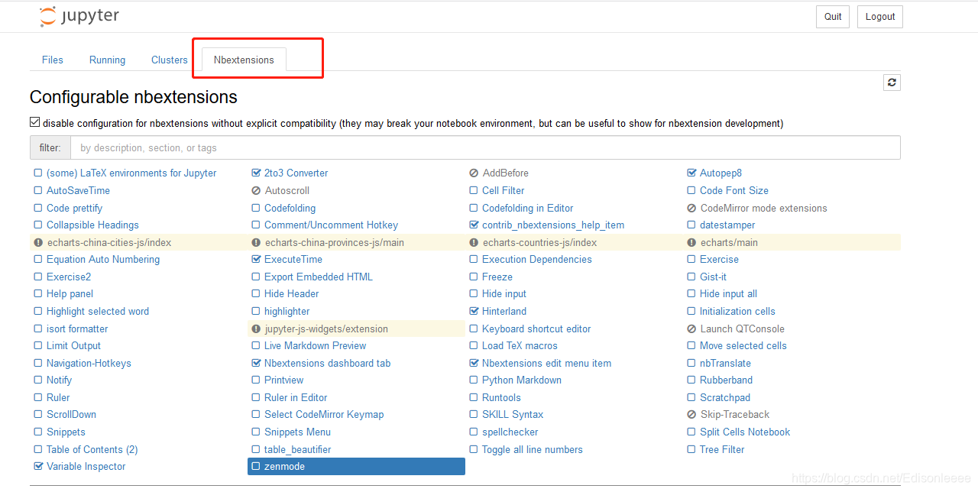Open the isort formatter extension
The width and height of the screenshot is (978, 492).
tap(77, 329)
